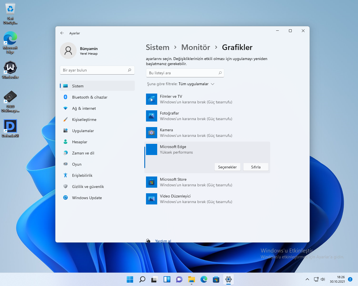The width and height of the screenshot is (358, 286).
Task: Open the Windows Start button
Action: (x=130, y=279)
